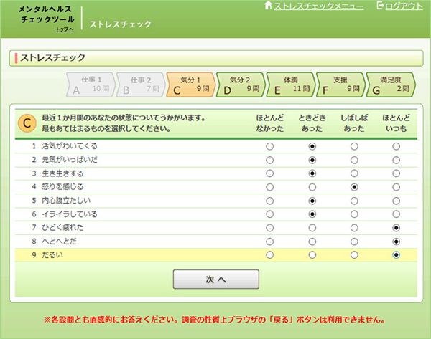The image size is (431, 339).
Task: Select step tab F 支援
Action: [x=340, y=85]
